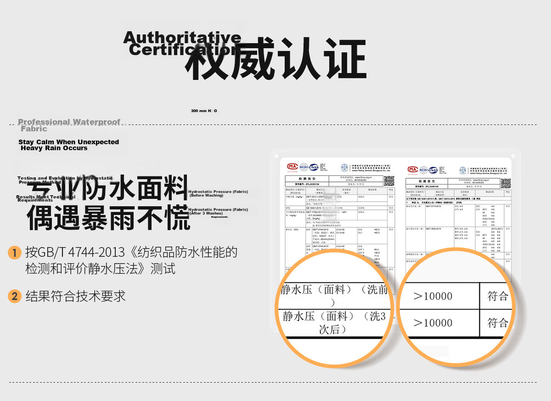Viewport: 551px width, 401px height.
Task: Click the 'Authoritative Certification' English heading
Action: point(182,44)
